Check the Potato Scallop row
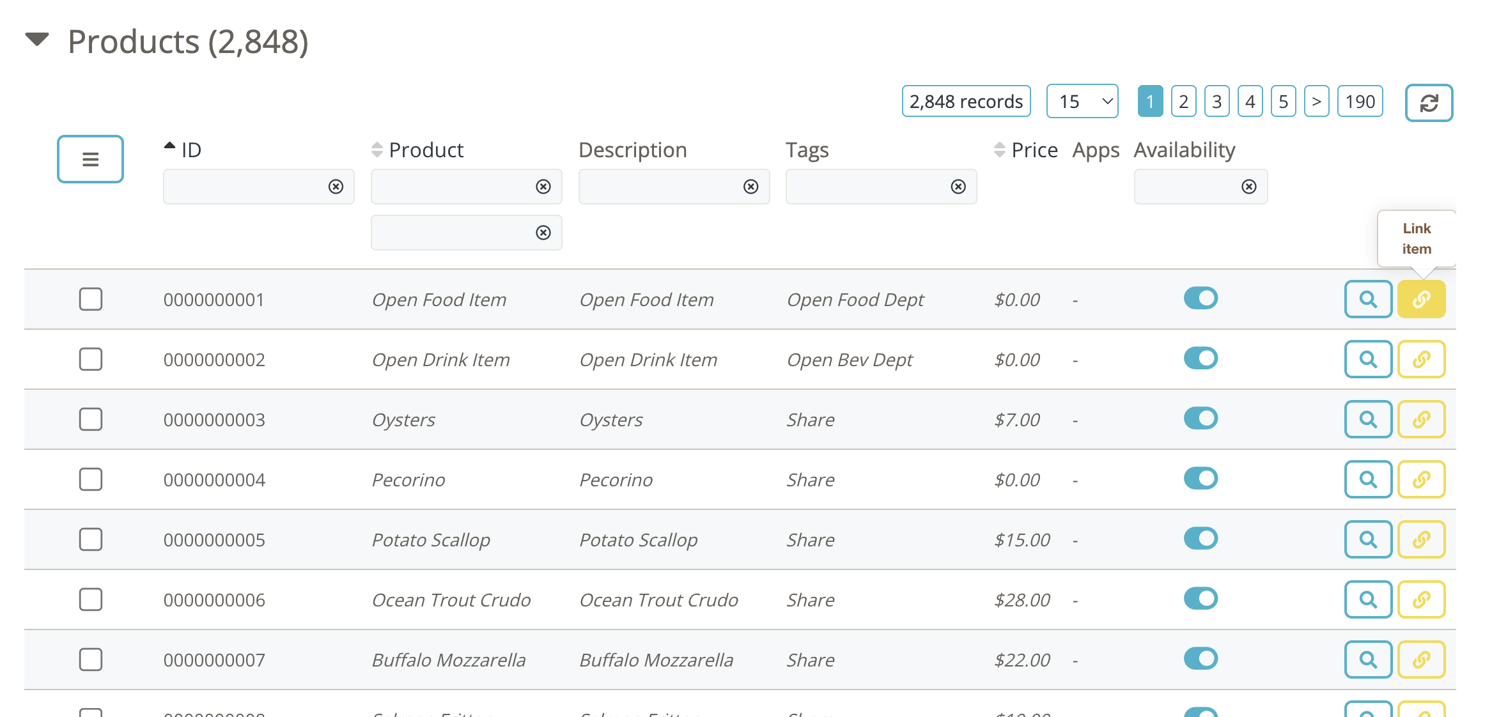Screen dimensions: 1492x717 91,539
